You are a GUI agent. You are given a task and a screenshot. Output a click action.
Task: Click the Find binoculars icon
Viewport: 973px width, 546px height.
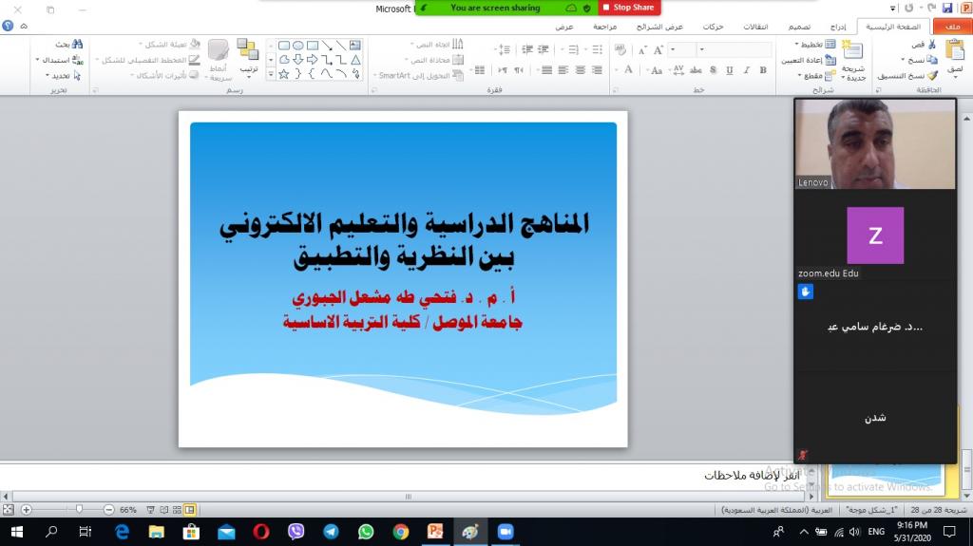[77, 45]
